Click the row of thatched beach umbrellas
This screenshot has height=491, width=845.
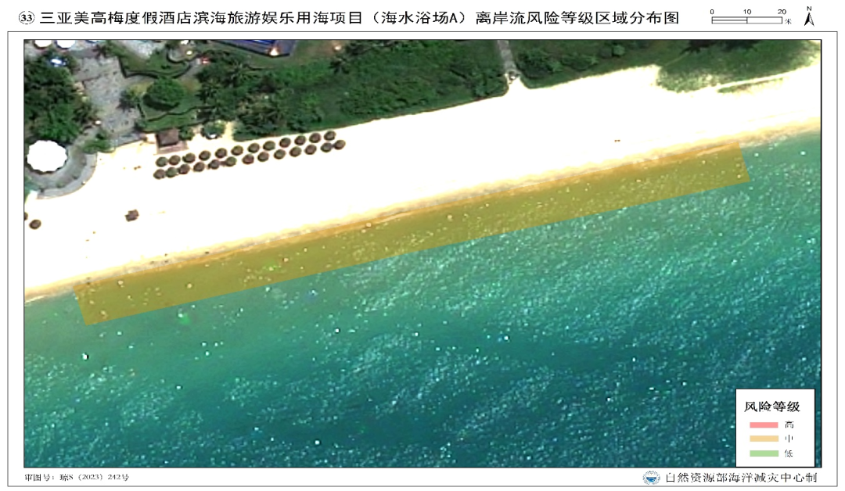click(x=249, y=154)
